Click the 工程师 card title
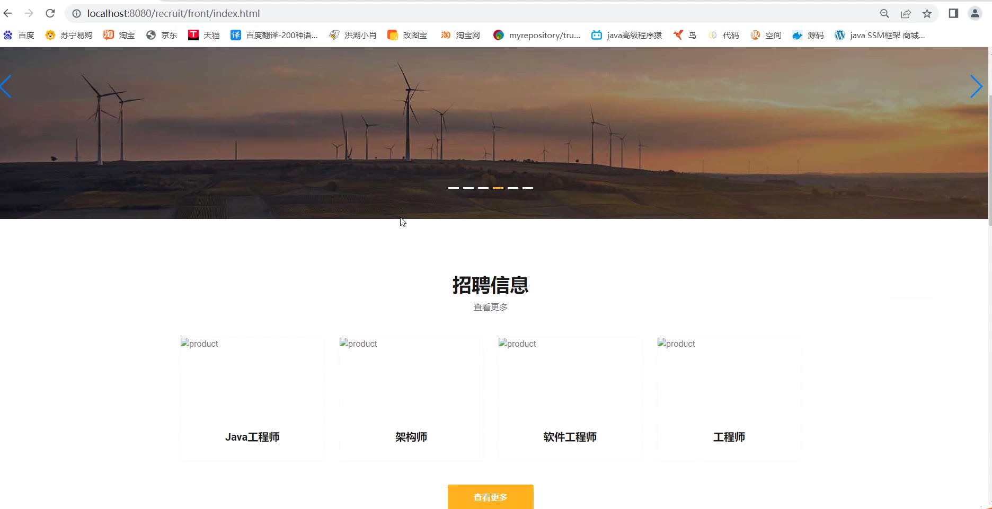992x509 pixels. (729, 437)
